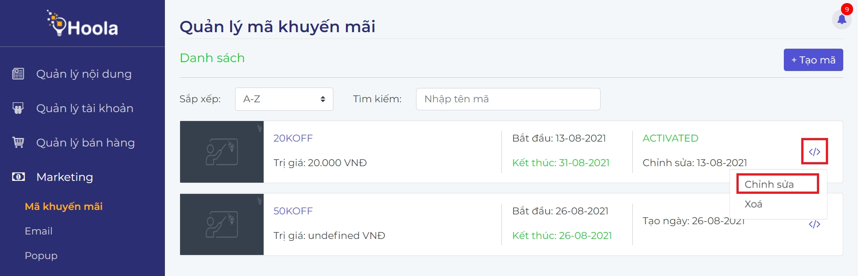This screenshot has width=858, height=276.
Task: Open the Popup submenu item
Action: [41, 255]
